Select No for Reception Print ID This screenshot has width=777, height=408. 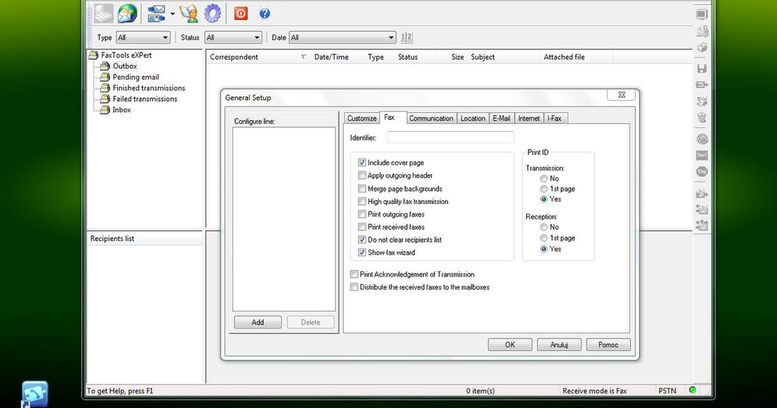coord(543,227)
